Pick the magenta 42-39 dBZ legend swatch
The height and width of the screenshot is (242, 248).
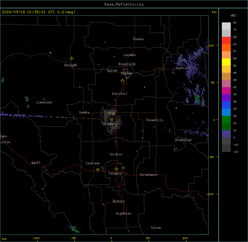pos(226,91)
